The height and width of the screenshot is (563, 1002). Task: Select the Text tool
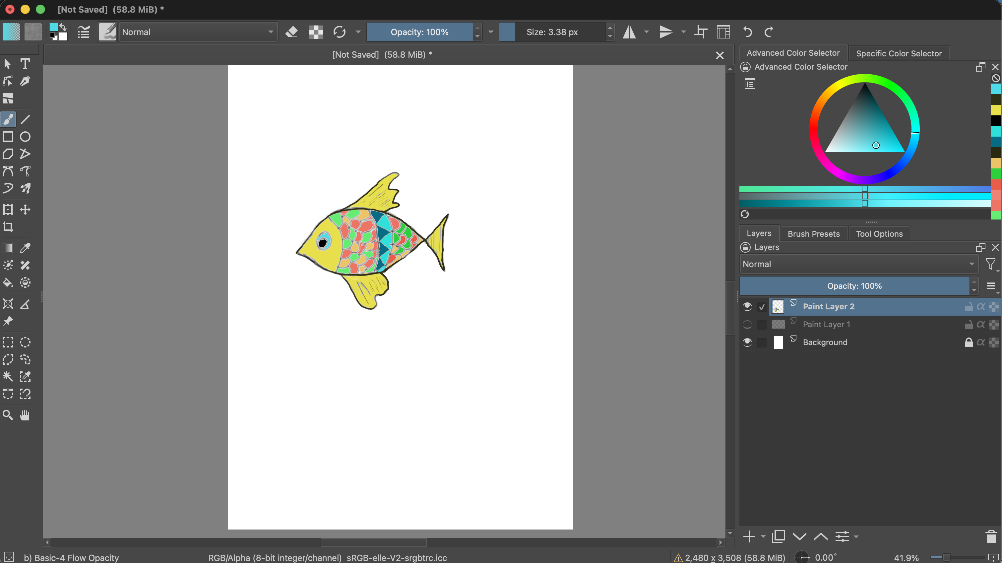[x=25, y=63]
